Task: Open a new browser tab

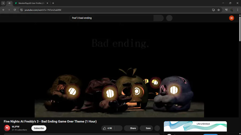Action: 53,3
